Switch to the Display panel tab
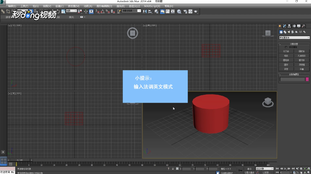This screenshot has height=174, width=311. click(x=299, y=26)
